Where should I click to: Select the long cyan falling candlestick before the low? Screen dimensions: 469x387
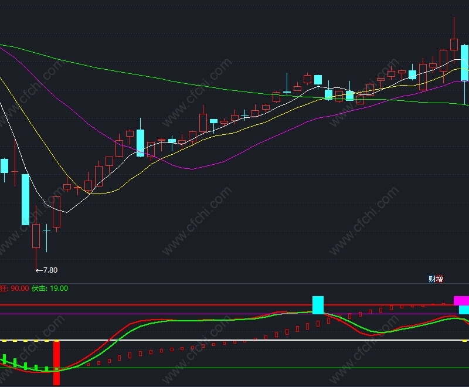coord(26,199)
